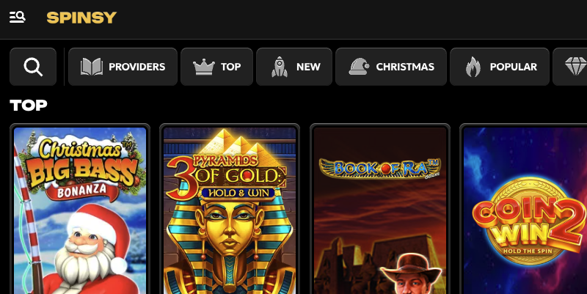Viewport: 587px width, 294px height.
Task: Select the diamond icon category
Action: [575, 67]
